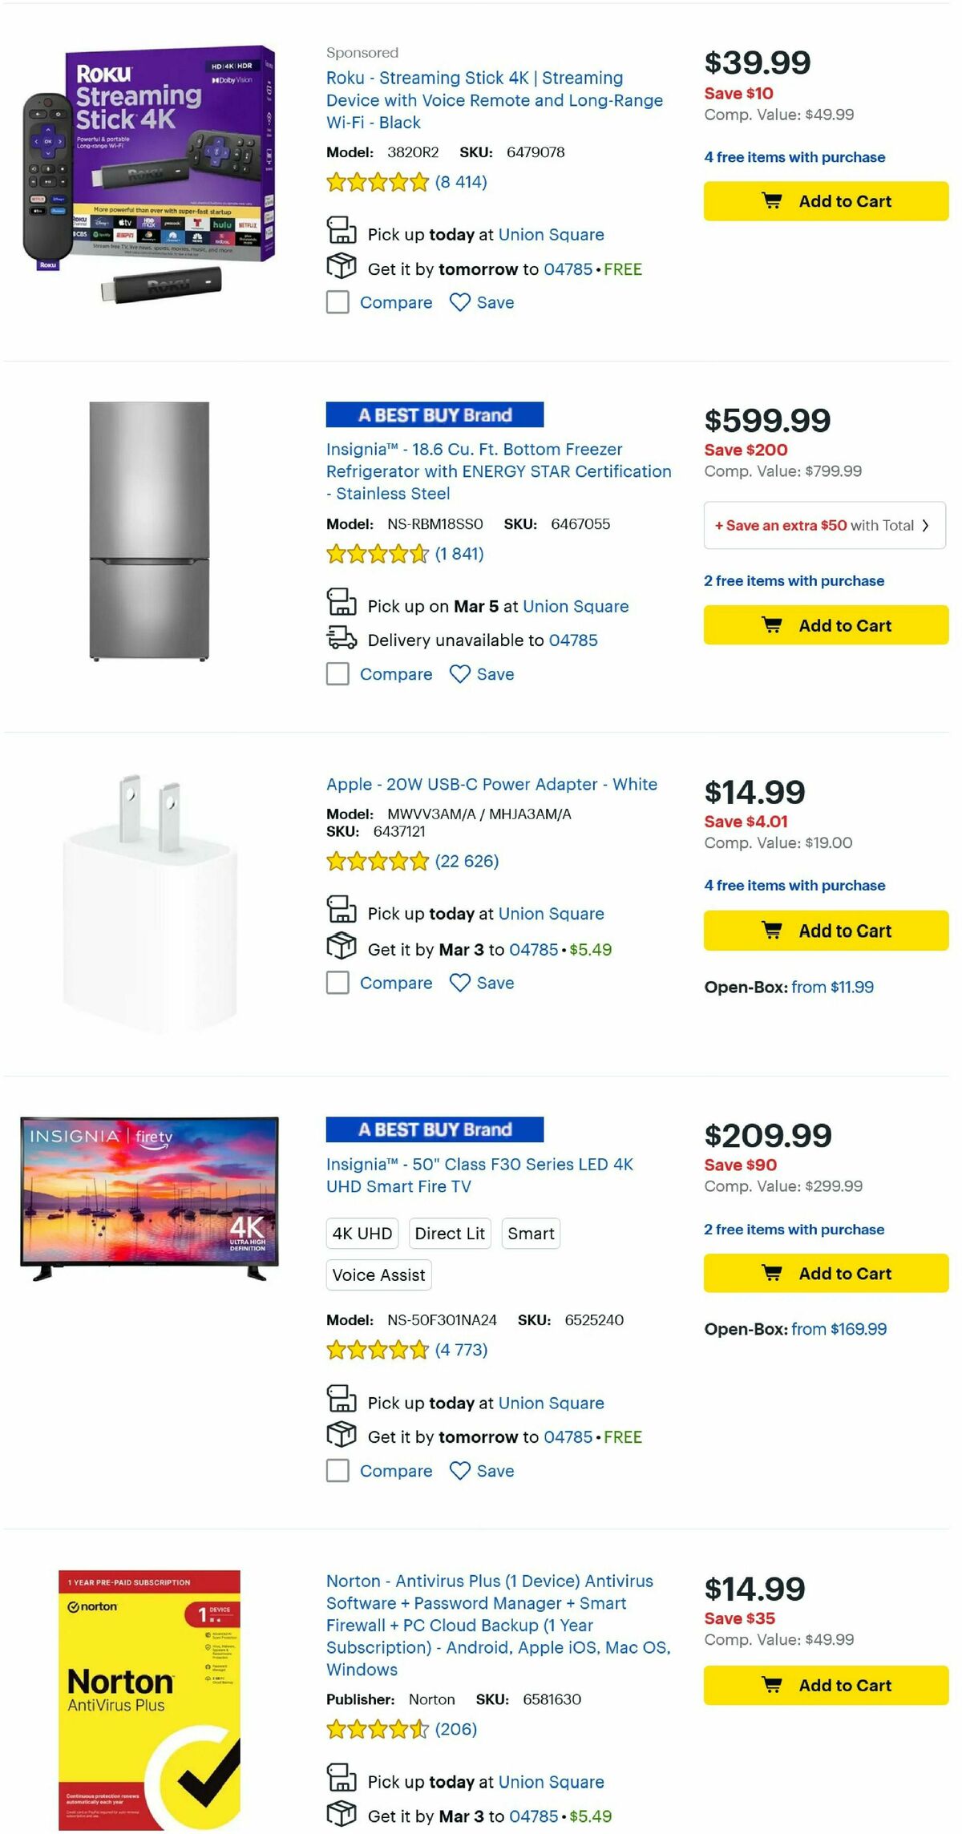Click the star rating for the Apple power adapter

377,862
